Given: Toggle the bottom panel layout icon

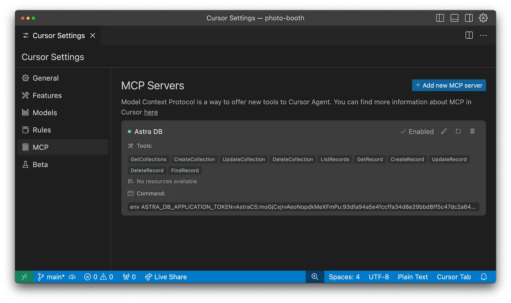Looking at the screenshot, I should point(454,18).
